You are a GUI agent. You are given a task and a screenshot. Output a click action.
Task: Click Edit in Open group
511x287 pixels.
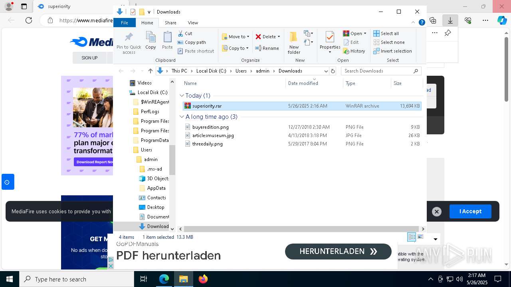[351, 42]
